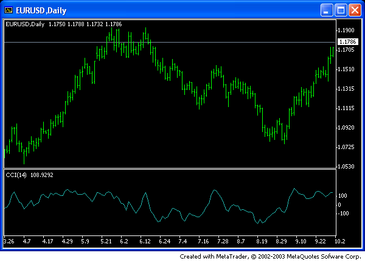Click the 6.12 date label
The image size is (365, 261).
(145, 241)
